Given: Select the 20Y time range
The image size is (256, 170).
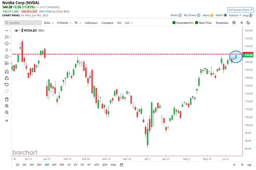Looking at the screenshot, I should click(x=105, y=165).
